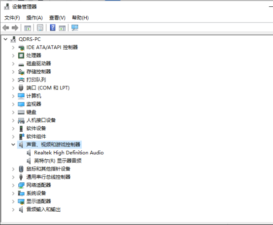Select the 英特尔(R) 显示器音频 device
Viewport: 273px width, 225px height.
(x=58, y=161)
